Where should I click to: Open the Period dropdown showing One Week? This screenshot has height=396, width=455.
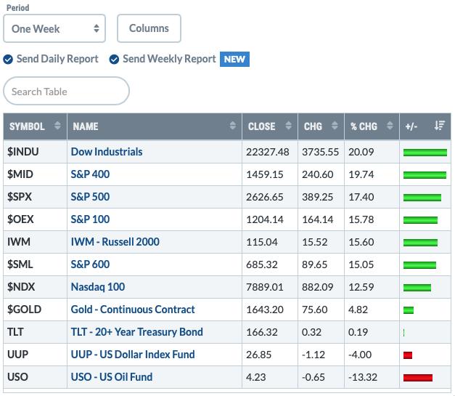(x=54, y=28)
